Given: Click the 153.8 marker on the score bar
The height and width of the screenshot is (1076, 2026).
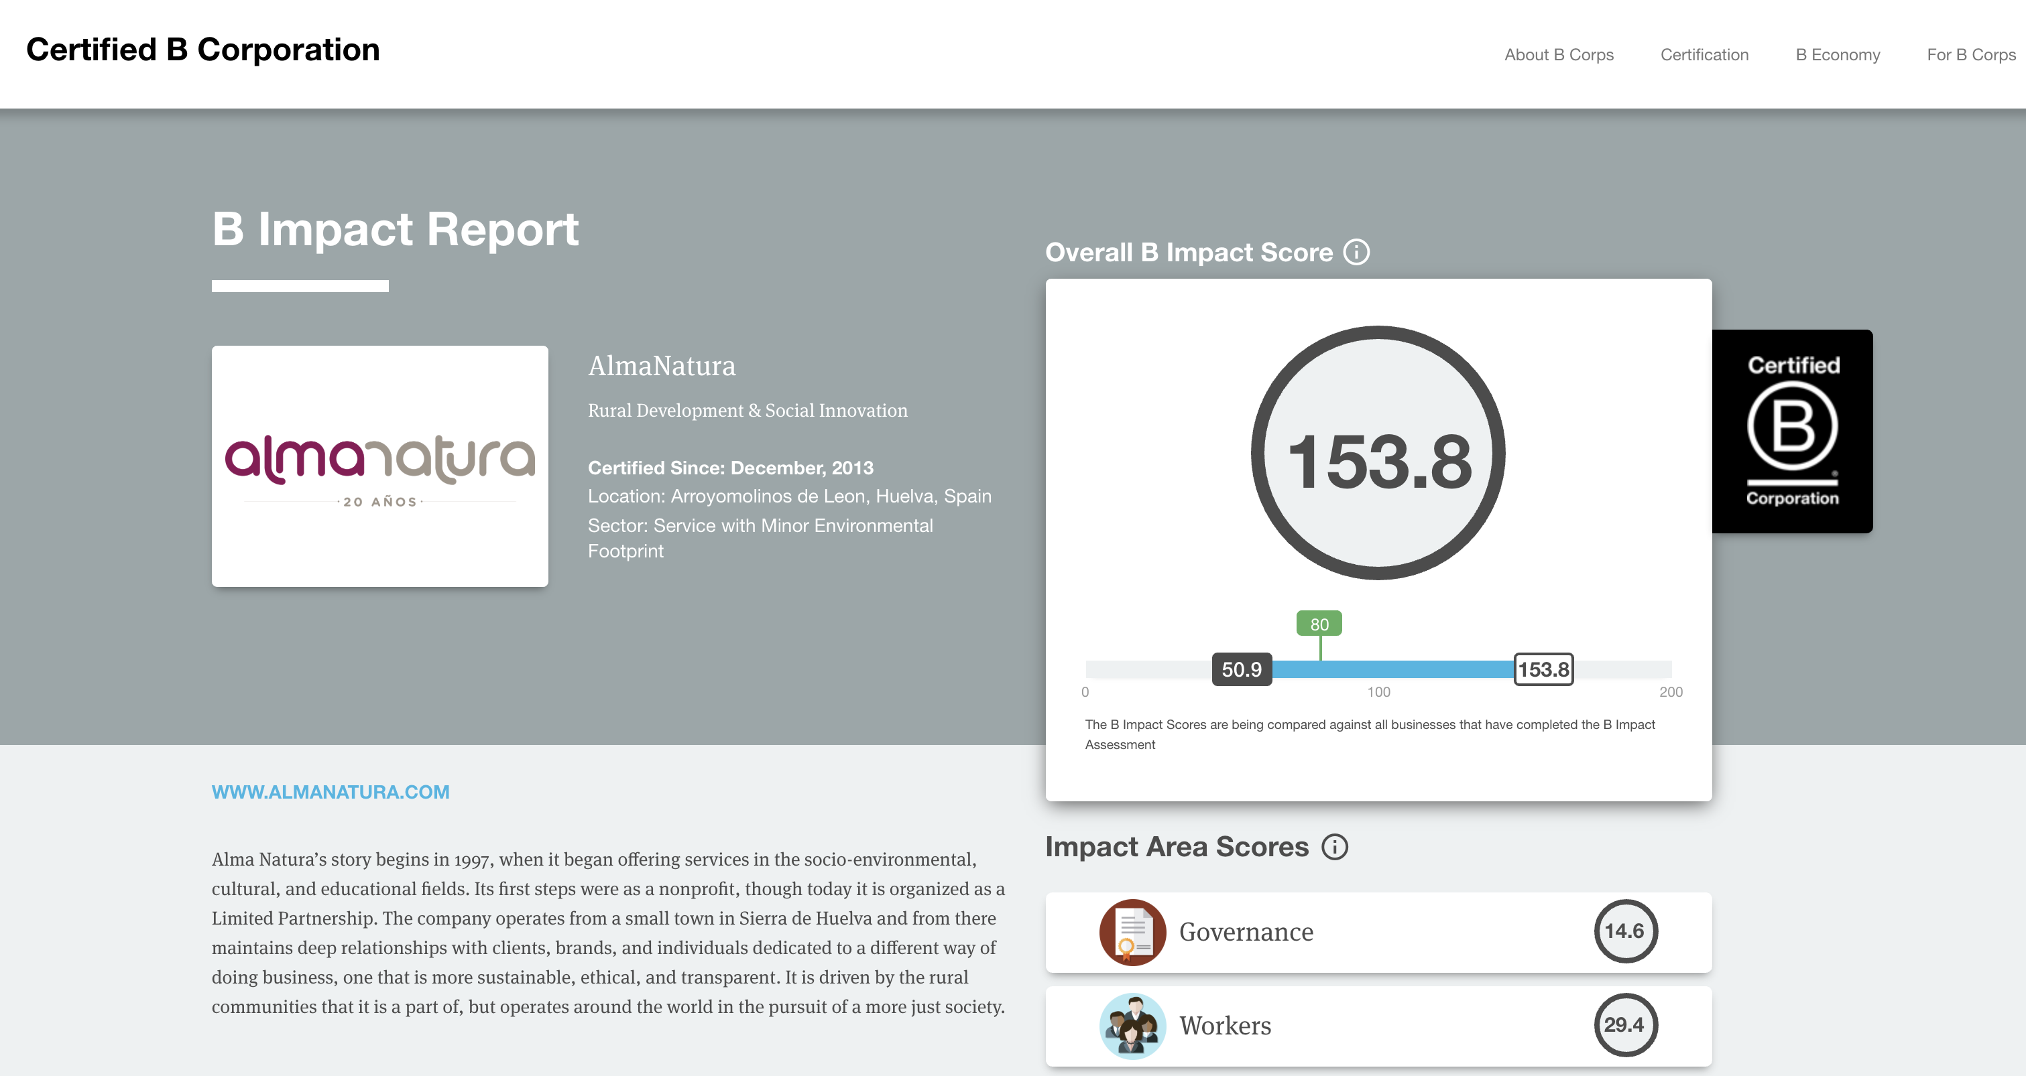Looking at the screenshot, I should (1543, 669).
